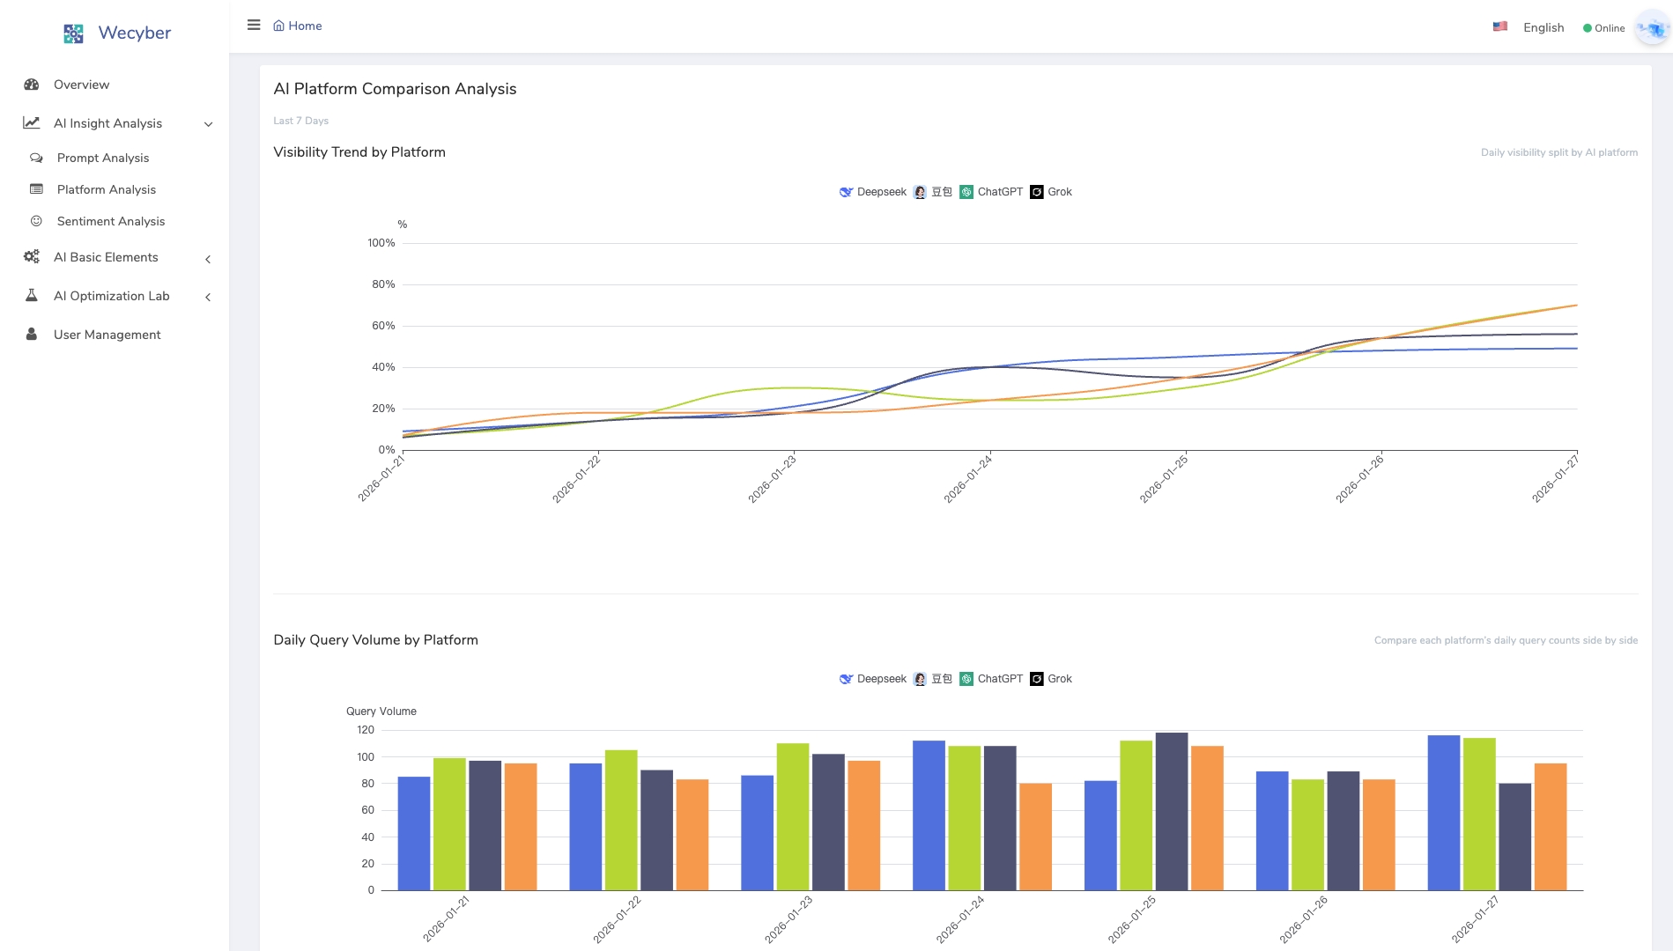The image size is (1673, 951).
Task: Click the US flag language icon
Action: pos(1499,27)
